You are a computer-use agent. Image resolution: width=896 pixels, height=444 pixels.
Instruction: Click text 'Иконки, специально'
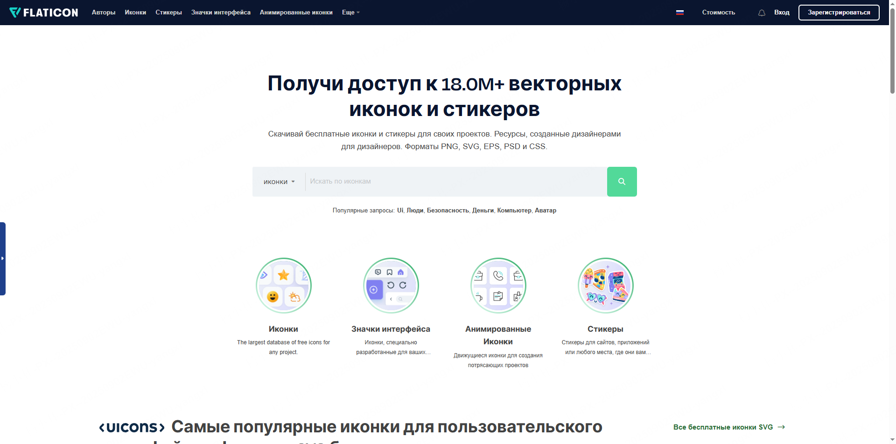click(391, 342)
